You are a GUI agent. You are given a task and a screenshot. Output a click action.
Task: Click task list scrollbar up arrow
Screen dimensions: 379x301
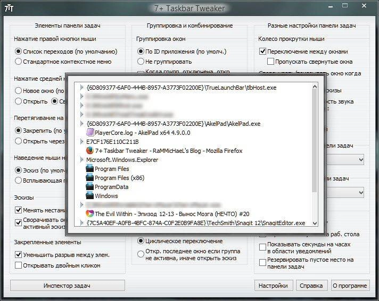pos(315,87)
